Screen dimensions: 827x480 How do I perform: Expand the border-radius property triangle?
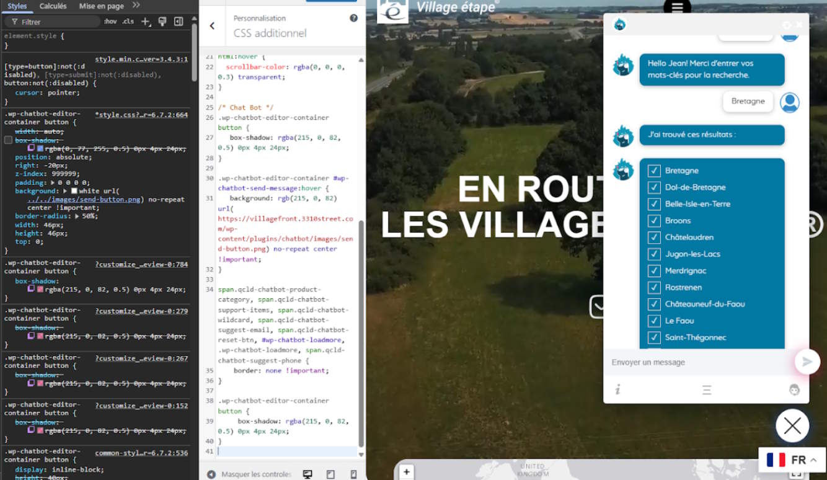coord(77,216)
